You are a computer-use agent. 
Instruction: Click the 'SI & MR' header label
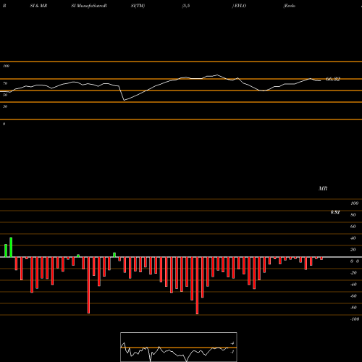[38, 6]
